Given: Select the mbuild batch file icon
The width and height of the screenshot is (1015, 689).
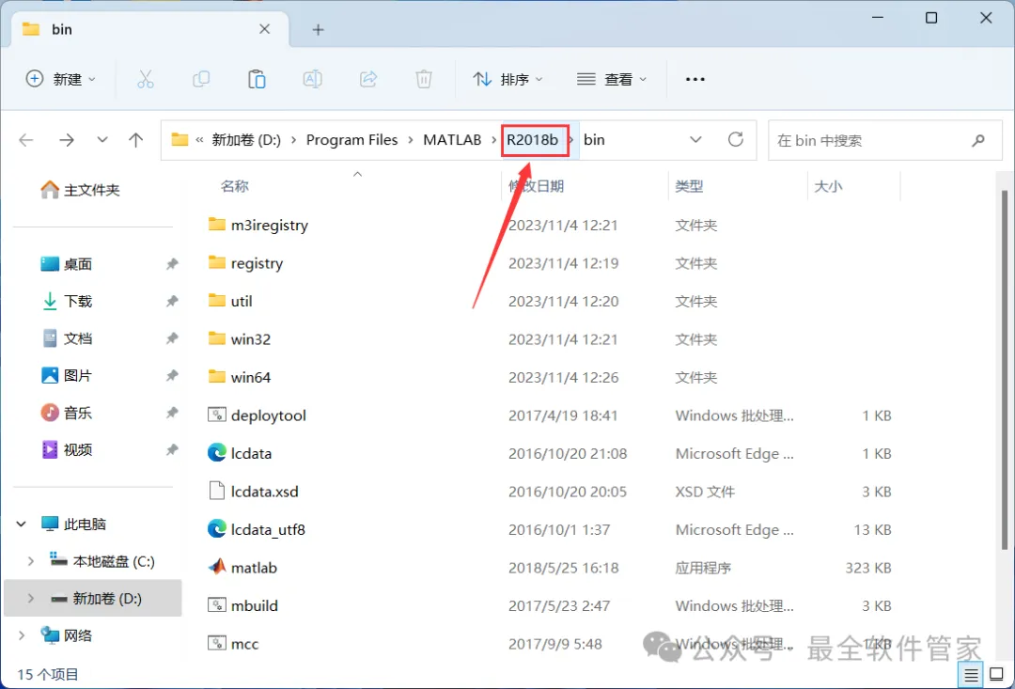Looking at the screenshot, I should click(217, 605).
